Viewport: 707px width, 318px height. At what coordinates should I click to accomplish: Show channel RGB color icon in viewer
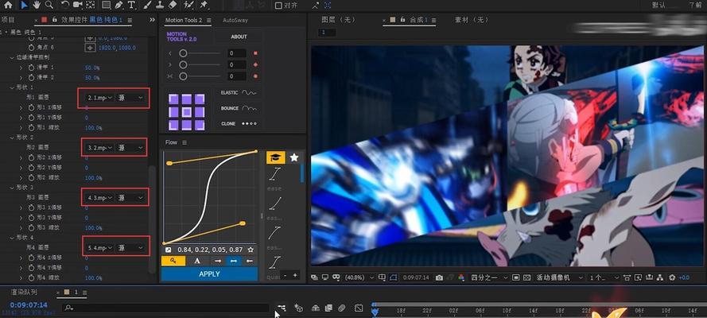460,278
